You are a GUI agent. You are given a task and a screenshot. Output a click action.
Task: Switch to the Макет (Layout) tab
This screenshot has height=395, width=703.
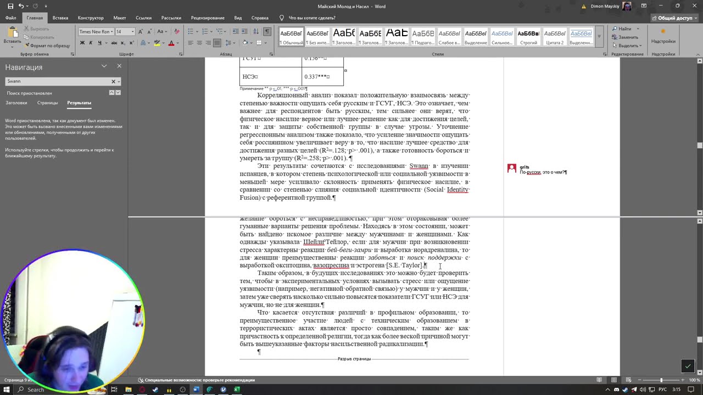[x=120, y=18]
